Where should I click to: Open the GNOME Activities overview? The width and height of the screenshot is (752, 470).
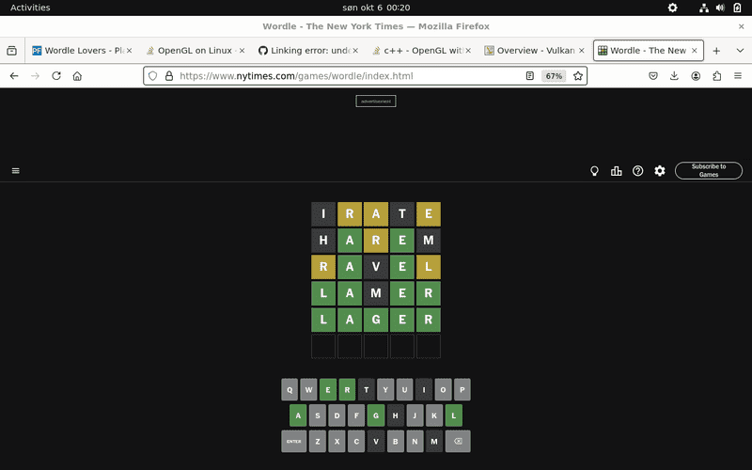click(30, 8)
